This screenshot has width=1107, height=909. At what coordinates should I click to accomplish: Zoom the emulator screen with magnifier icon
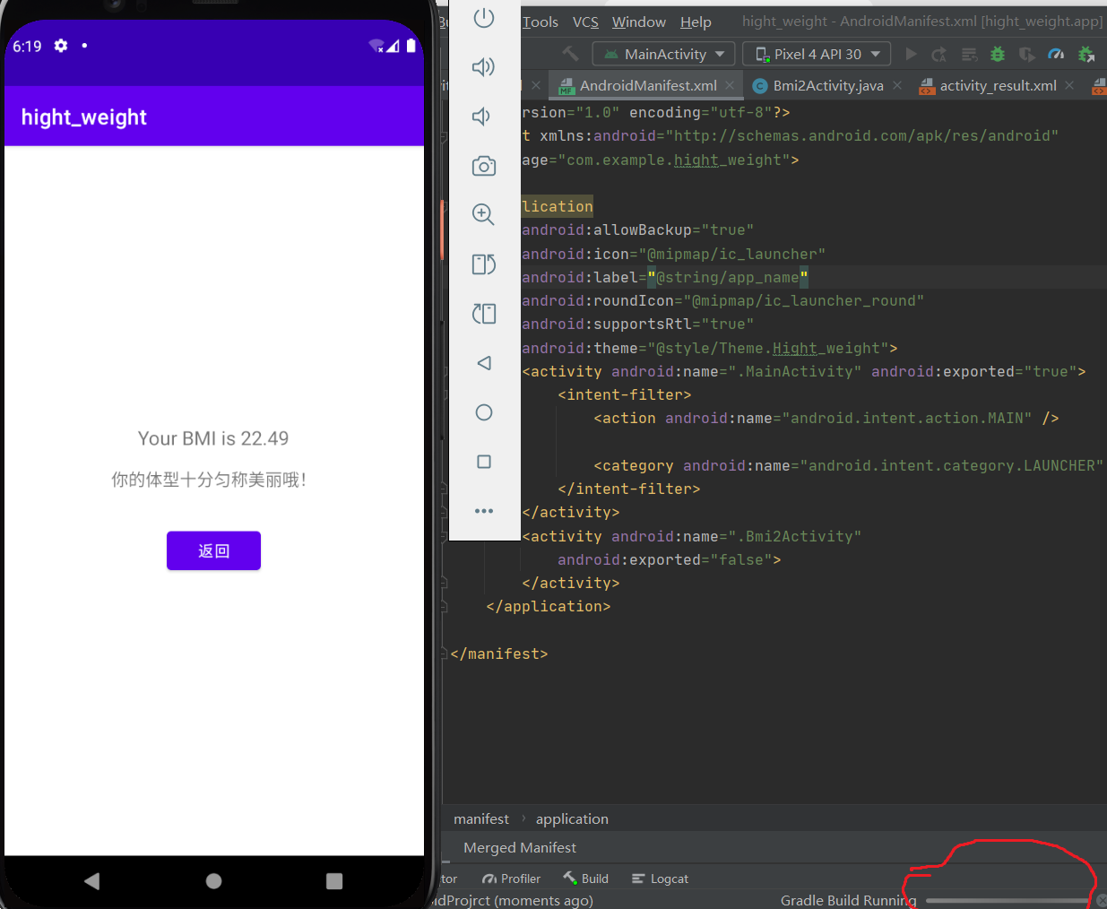click(x=484, y=214)
